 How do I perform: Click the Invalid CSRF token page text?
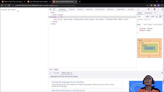[8, 10]
